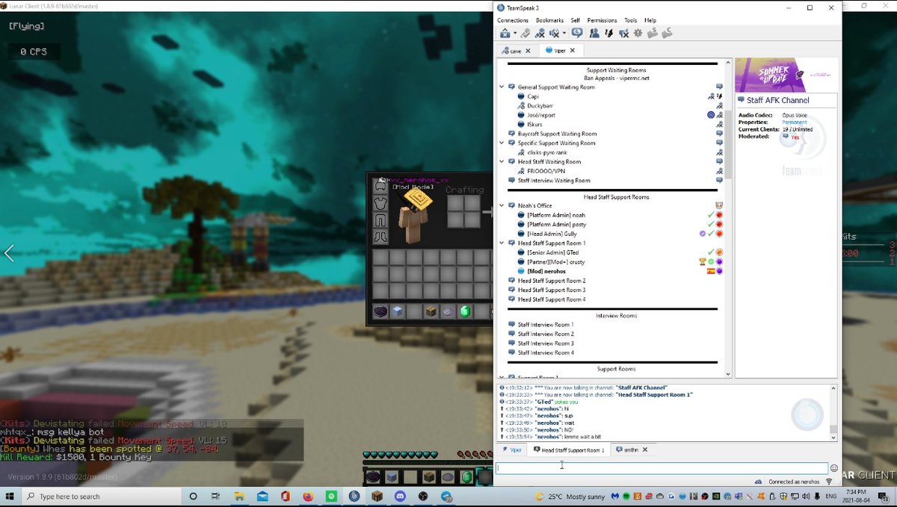Switch to the Viper chat tab

pyautogui.click(x=512, y=450)
